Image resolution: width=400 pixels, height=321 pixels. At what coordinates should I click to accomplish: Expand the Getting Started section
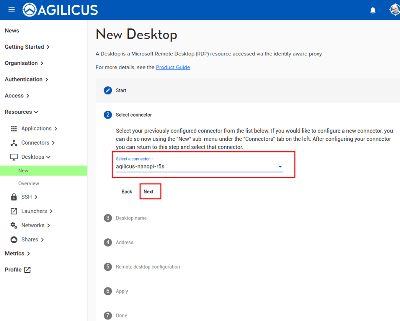point(27,47)
